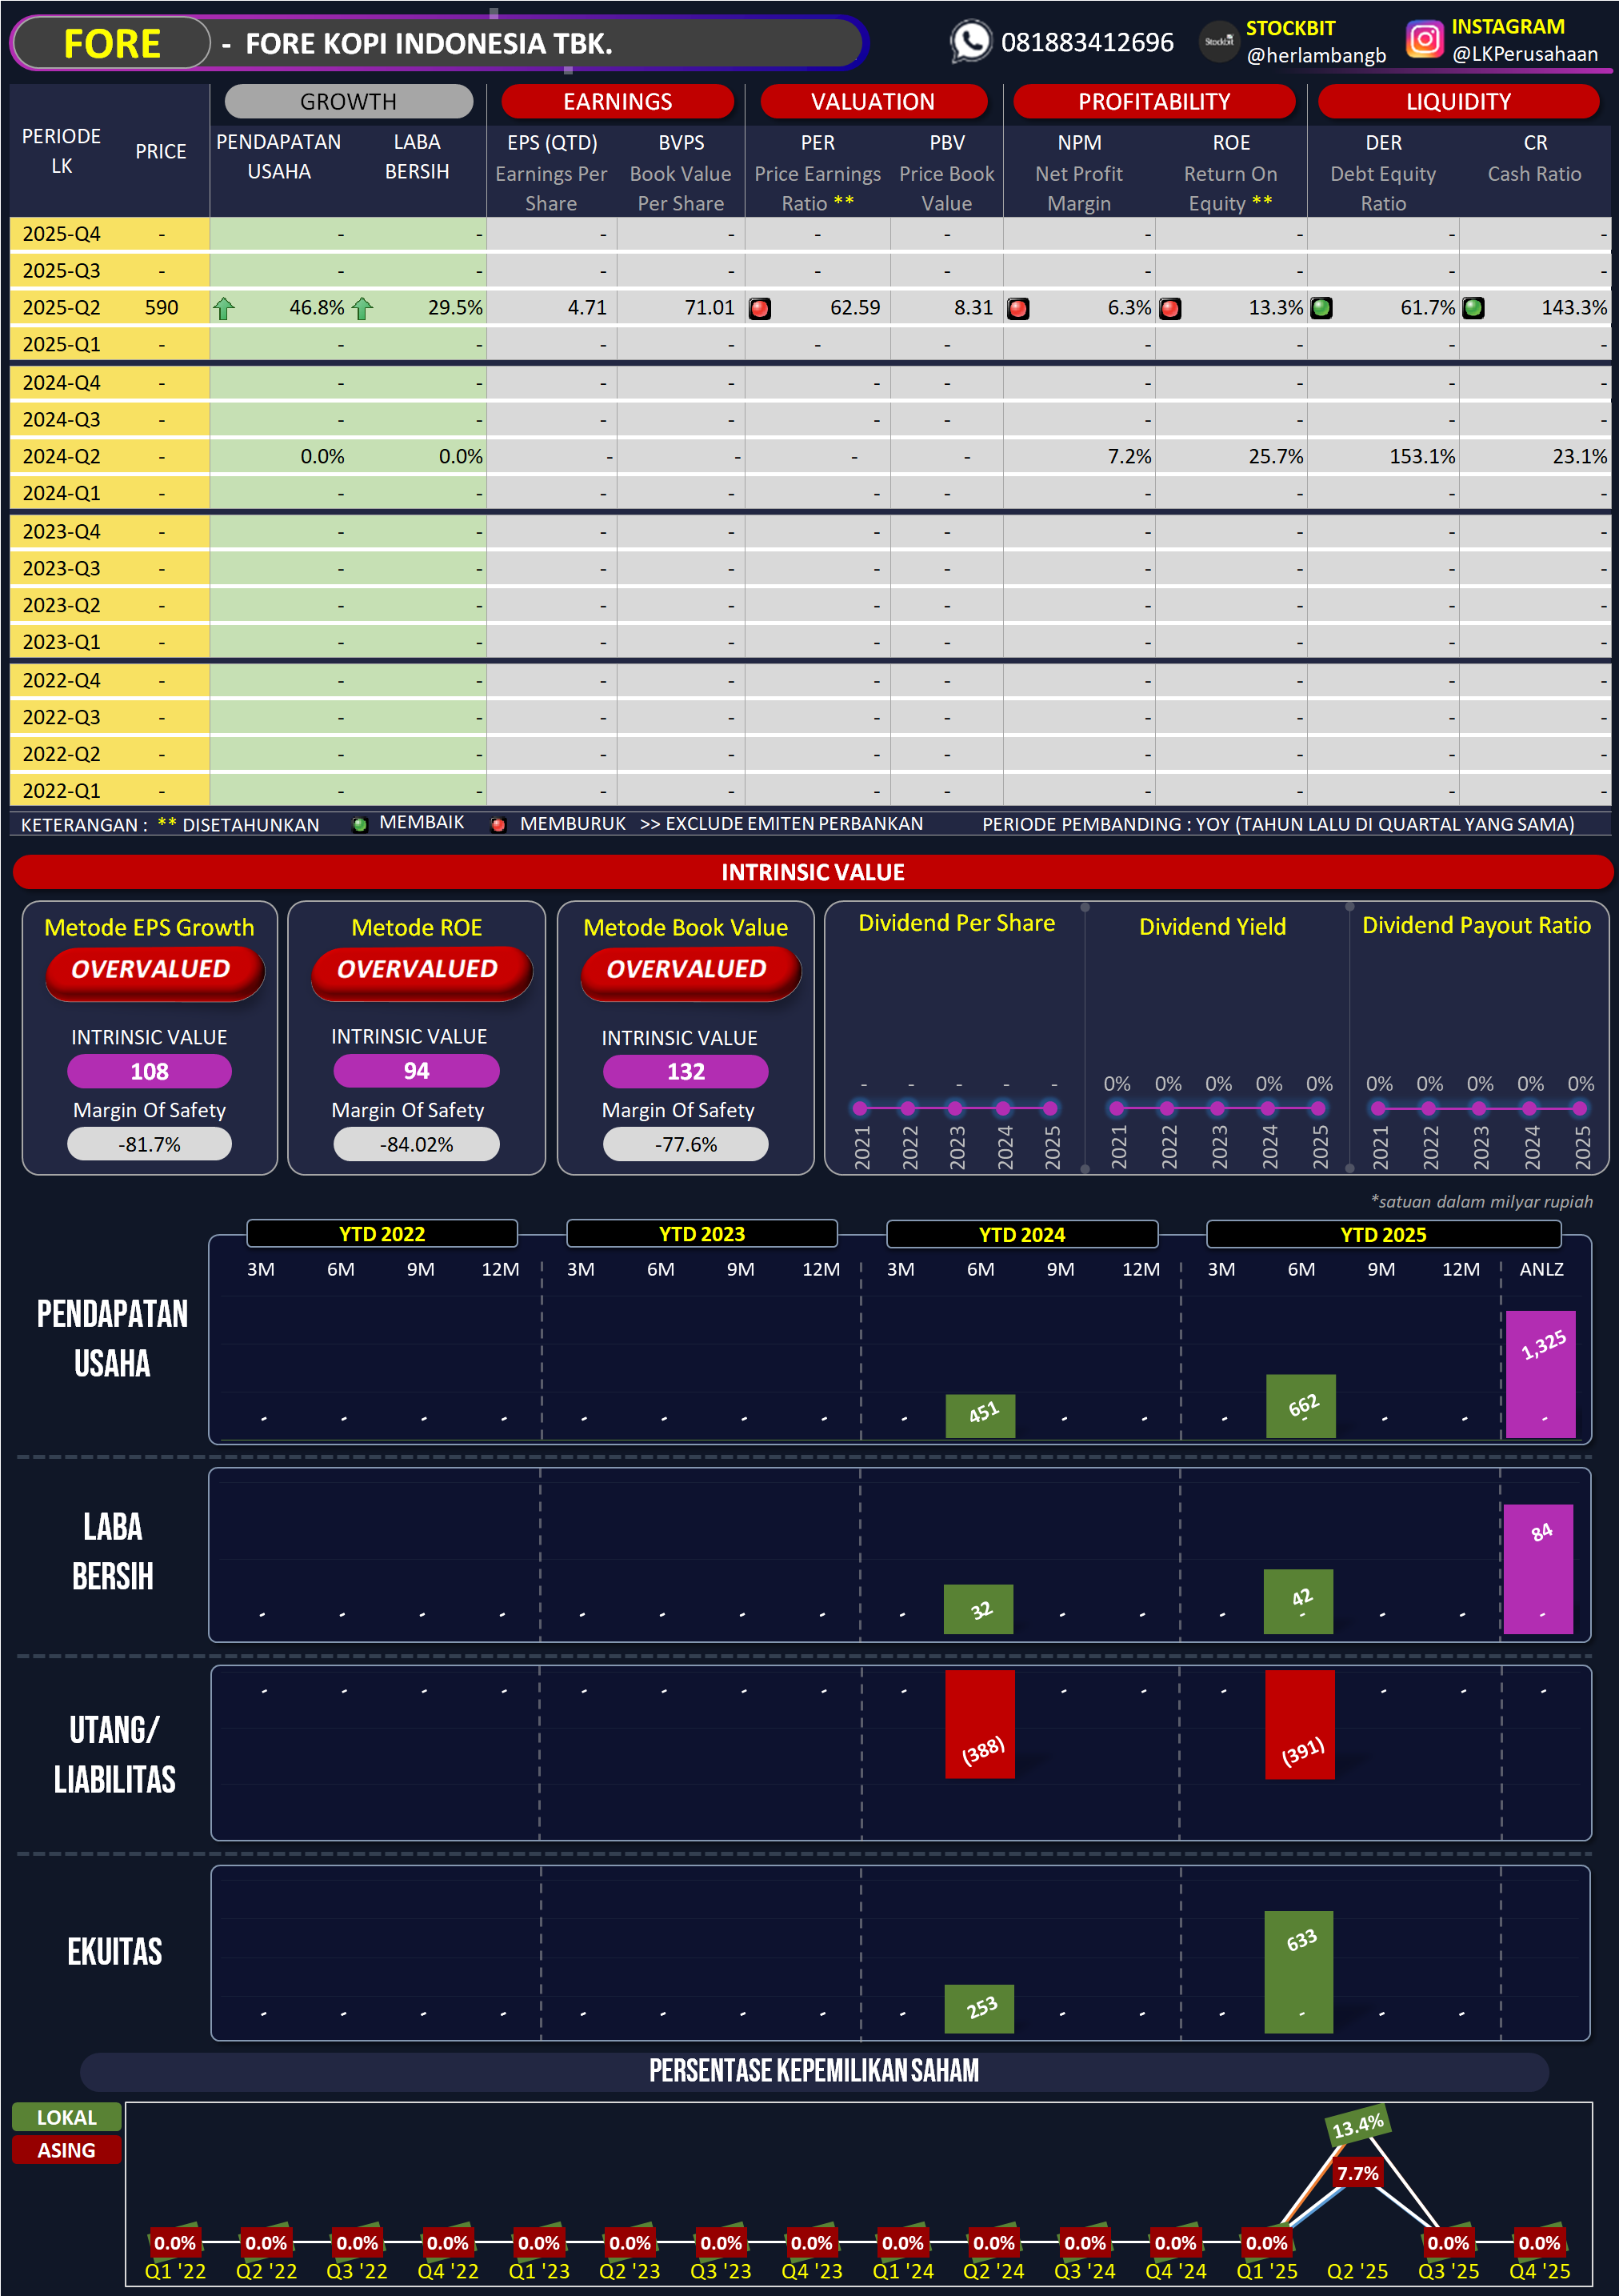This screenshot has height=2296, width=1619.
Task: Click intrinsic value 132 pill
Action: [x=686, y=1071]
